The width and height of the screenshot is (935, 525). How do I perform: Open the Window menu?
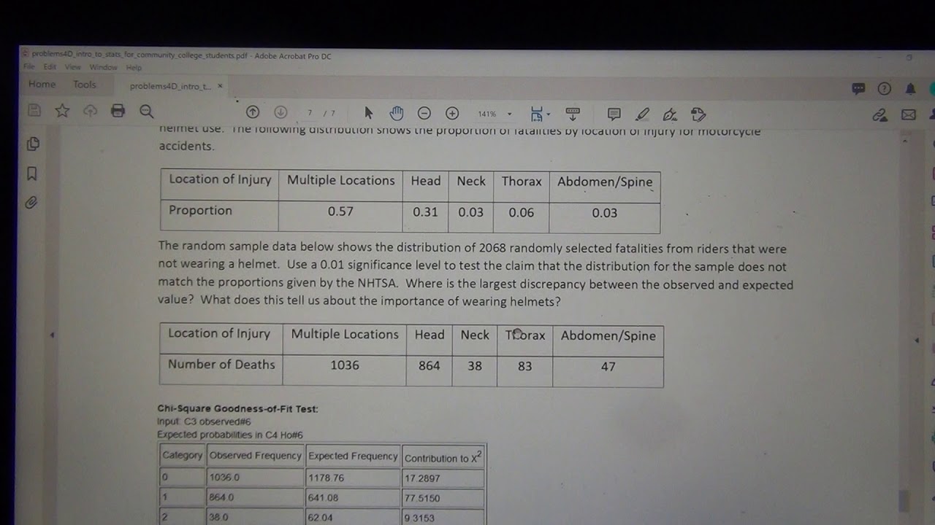[x=103, y=67]
